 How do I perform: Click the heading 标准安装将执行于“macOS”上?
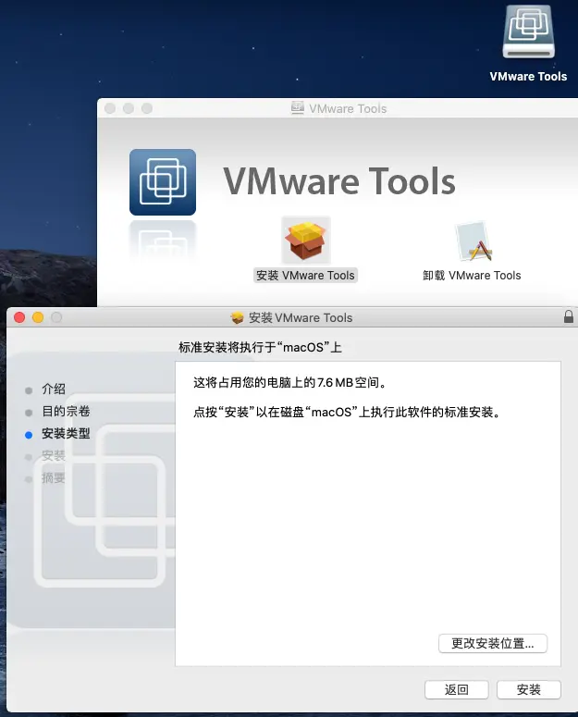pyautogui.click(x=260, y=347)
